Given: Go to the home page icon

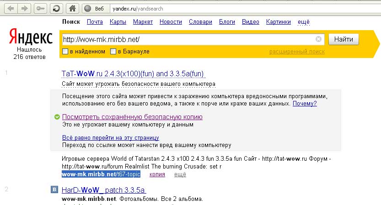Looking at the screenshot, I should click(72, 9).
